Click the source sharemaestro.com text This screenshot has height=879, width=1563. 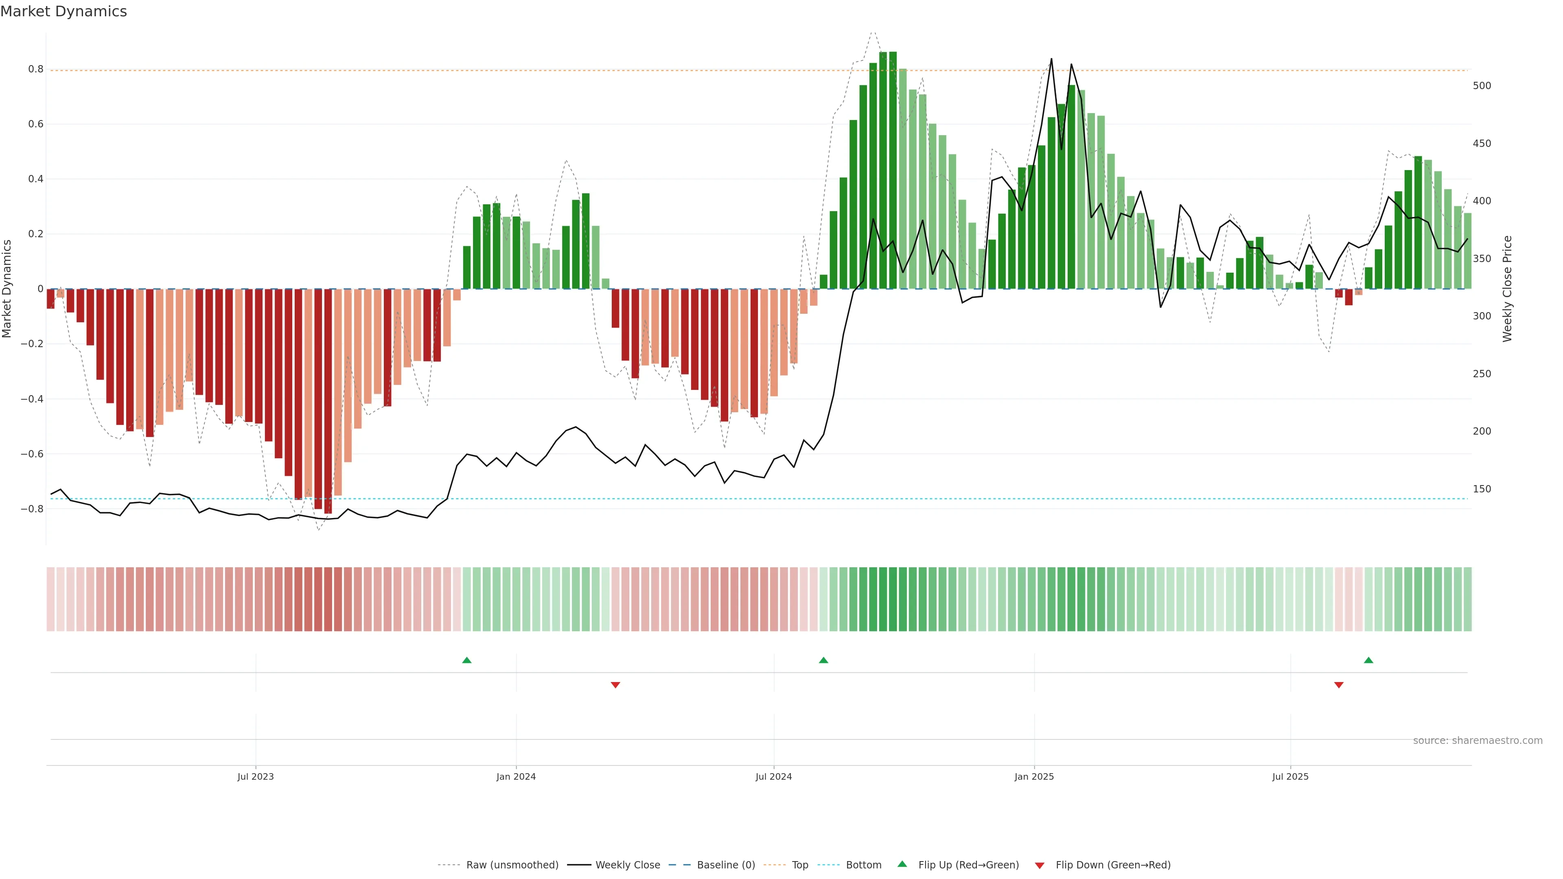point(1478,741)
